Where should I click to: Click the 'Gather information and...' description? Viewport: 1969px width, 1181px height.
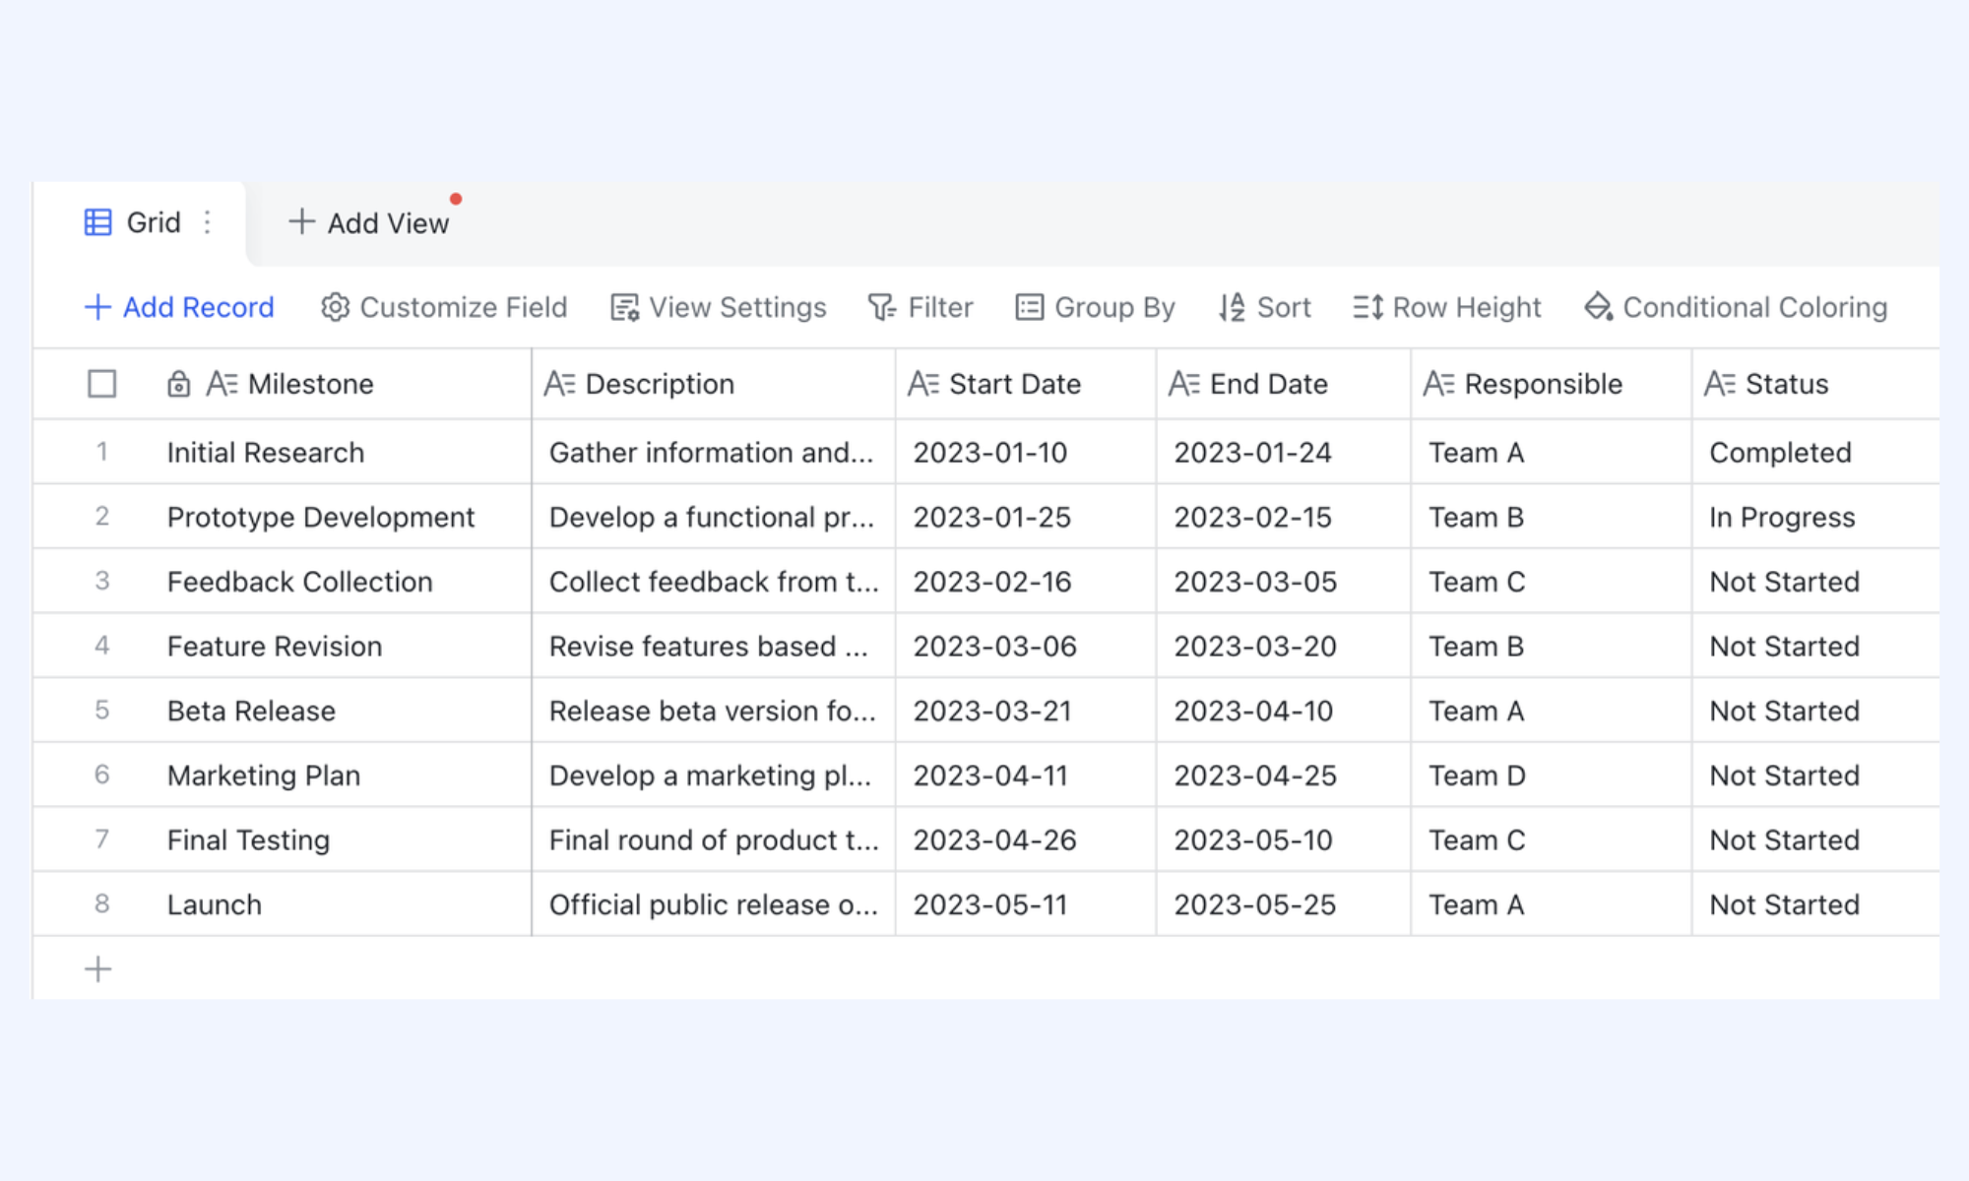[714, 452]
